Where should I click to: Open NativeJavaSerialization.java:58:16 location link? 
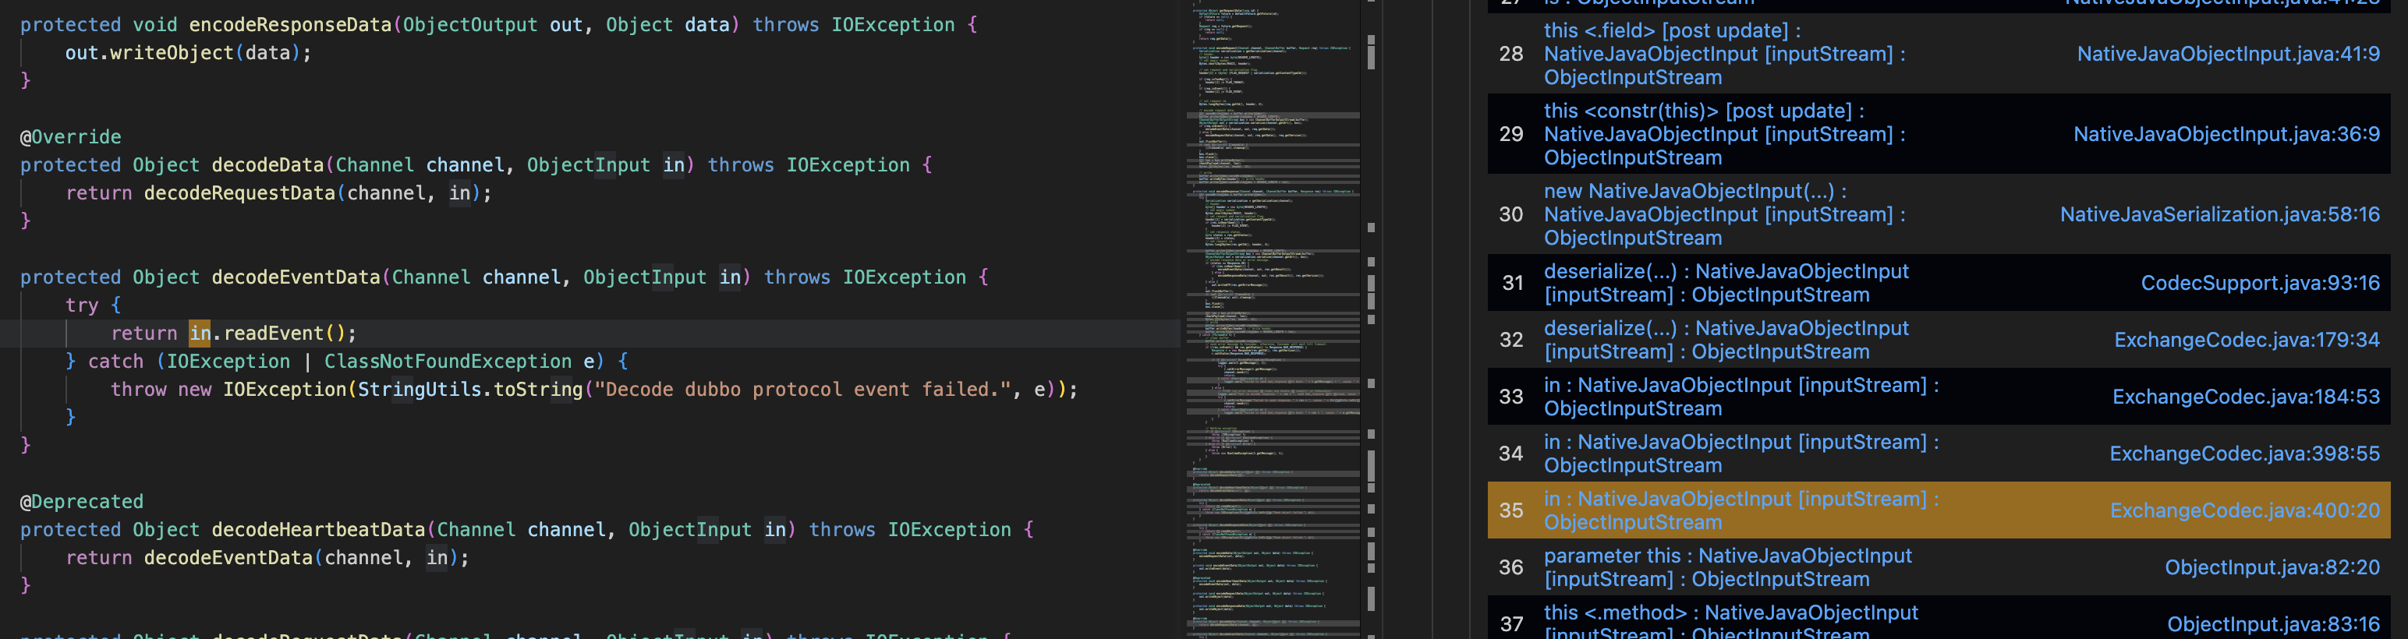2220,215
